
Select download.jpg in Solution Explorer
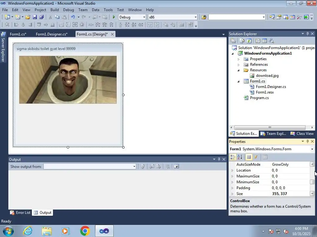coord(267,76)
